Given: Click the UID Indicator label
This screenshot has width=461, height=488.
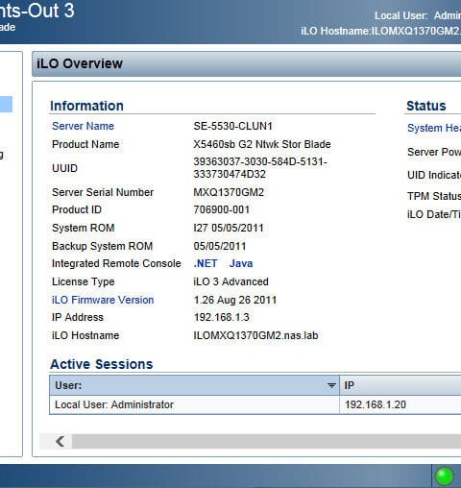Looking at the screenshot, I should 434,175.
